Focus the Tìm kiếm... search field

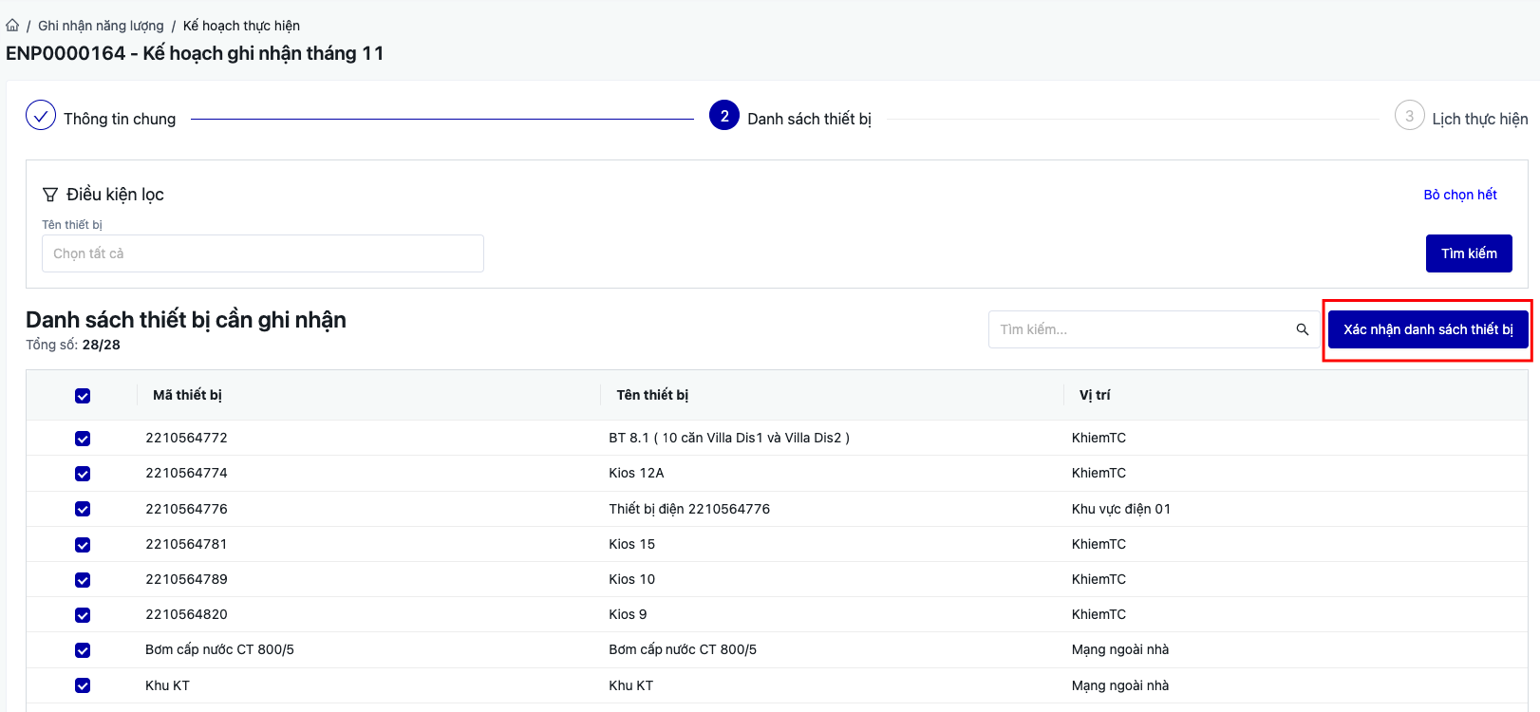point(1139,329)
